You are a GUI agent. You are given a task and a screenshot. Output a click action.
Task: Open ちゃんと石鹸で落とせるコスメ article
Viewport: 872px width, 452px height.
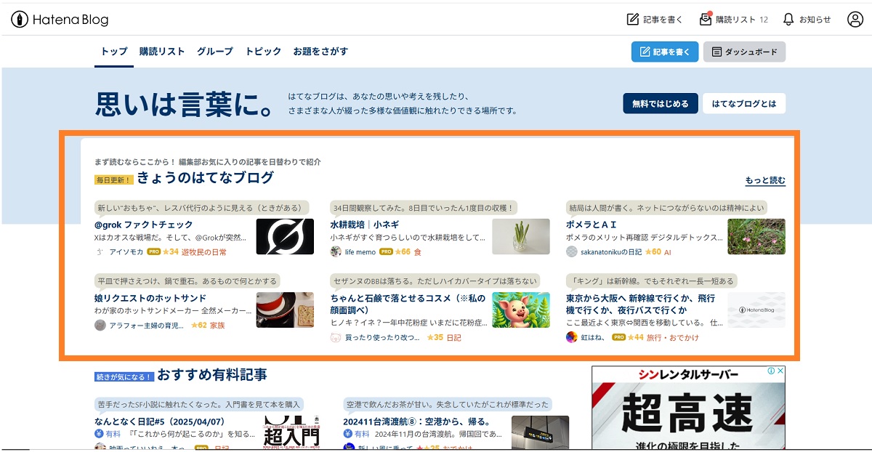pyautogui.click(x=408, y=304)
